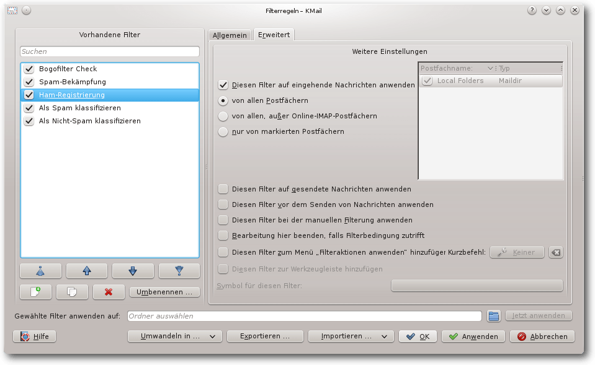The image size is (595, 365).
Task: Uncheck the Bogofilter Check filter
Action: click(x=29, y=69)
